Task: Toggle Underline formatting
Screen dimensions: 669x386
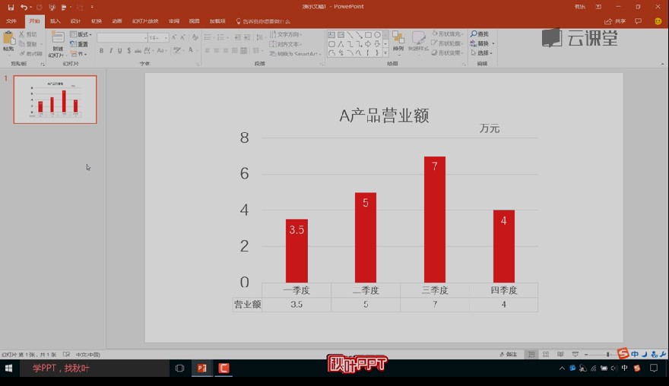Action: tap(119, 51)
